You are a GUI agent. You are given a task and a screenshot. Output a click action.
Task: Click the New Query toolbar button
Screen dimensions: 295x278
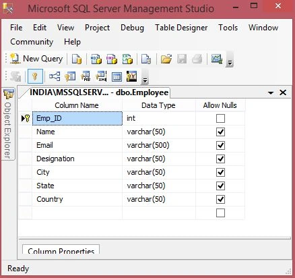(x=37, y=59)
